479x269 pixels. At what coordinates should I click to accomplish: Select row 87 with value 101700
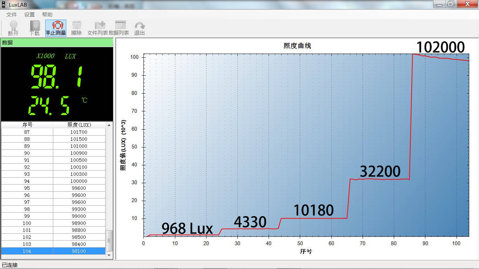pos(53,132)
